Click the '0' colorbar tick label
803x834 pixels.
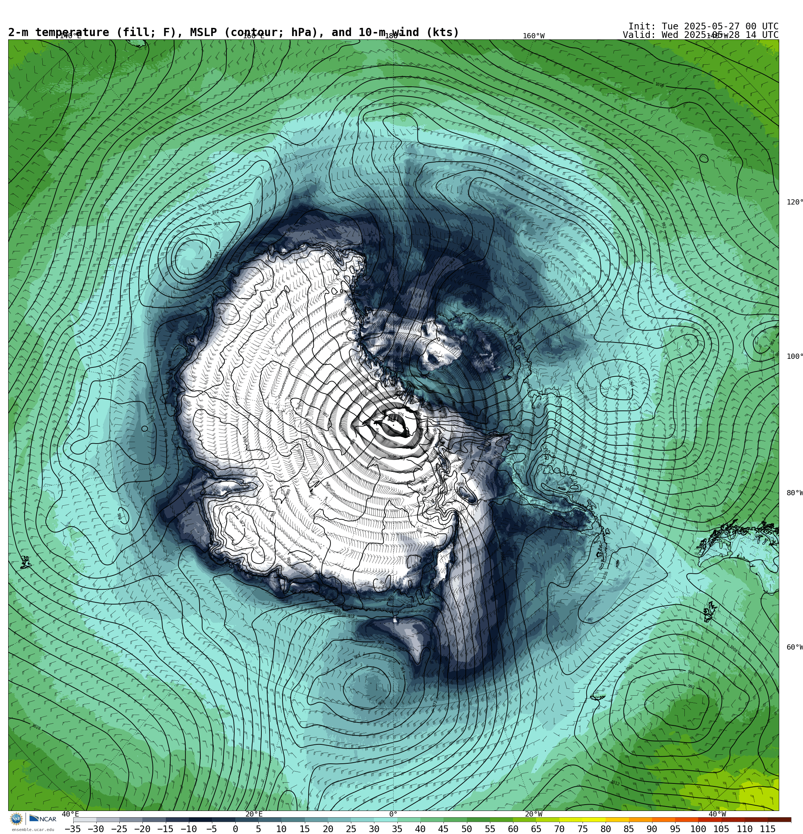pyautogui.click(x=235, y=829)
